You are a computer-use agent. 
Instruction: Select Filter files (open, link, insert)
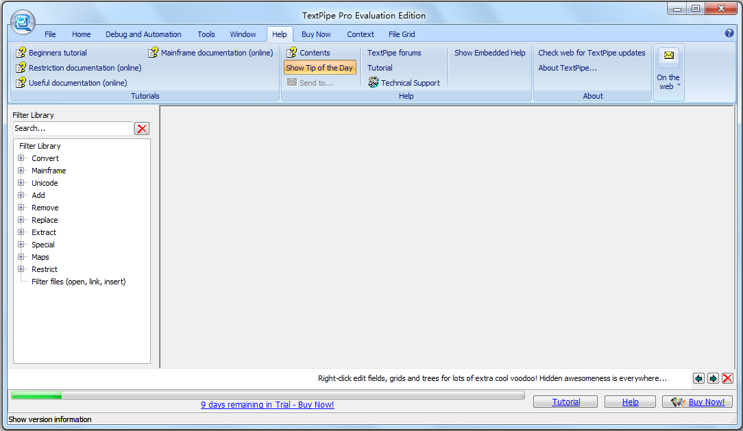coord(79,282)
